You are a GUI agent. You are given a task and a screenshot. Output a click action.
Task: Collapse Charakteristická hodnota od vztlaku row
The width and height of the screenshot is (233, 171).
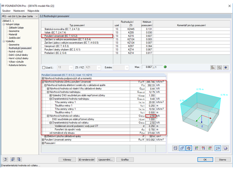click(x=51, y=122)
